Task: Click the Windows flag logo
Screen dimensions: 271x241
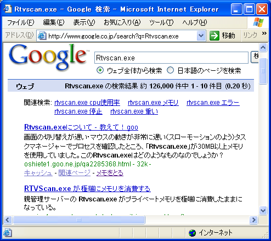Action: coord(258,23)
